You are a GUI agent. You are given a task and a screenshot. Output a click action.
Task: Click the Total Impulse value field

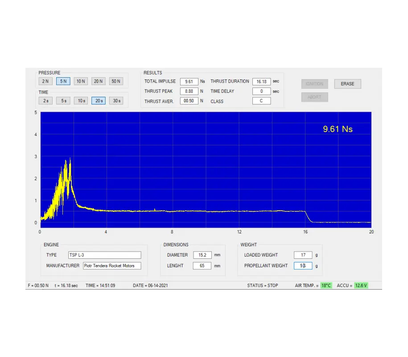pyautogui.click(x=189, y=82)
